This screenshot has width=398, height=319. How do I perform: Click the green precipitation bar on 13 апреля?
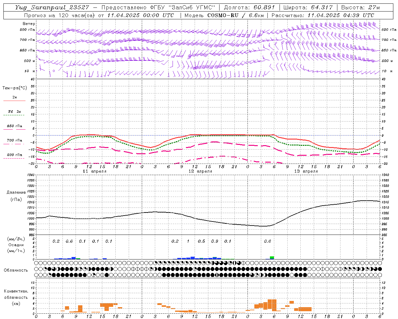pyautogui.click(x=272, y=257)
